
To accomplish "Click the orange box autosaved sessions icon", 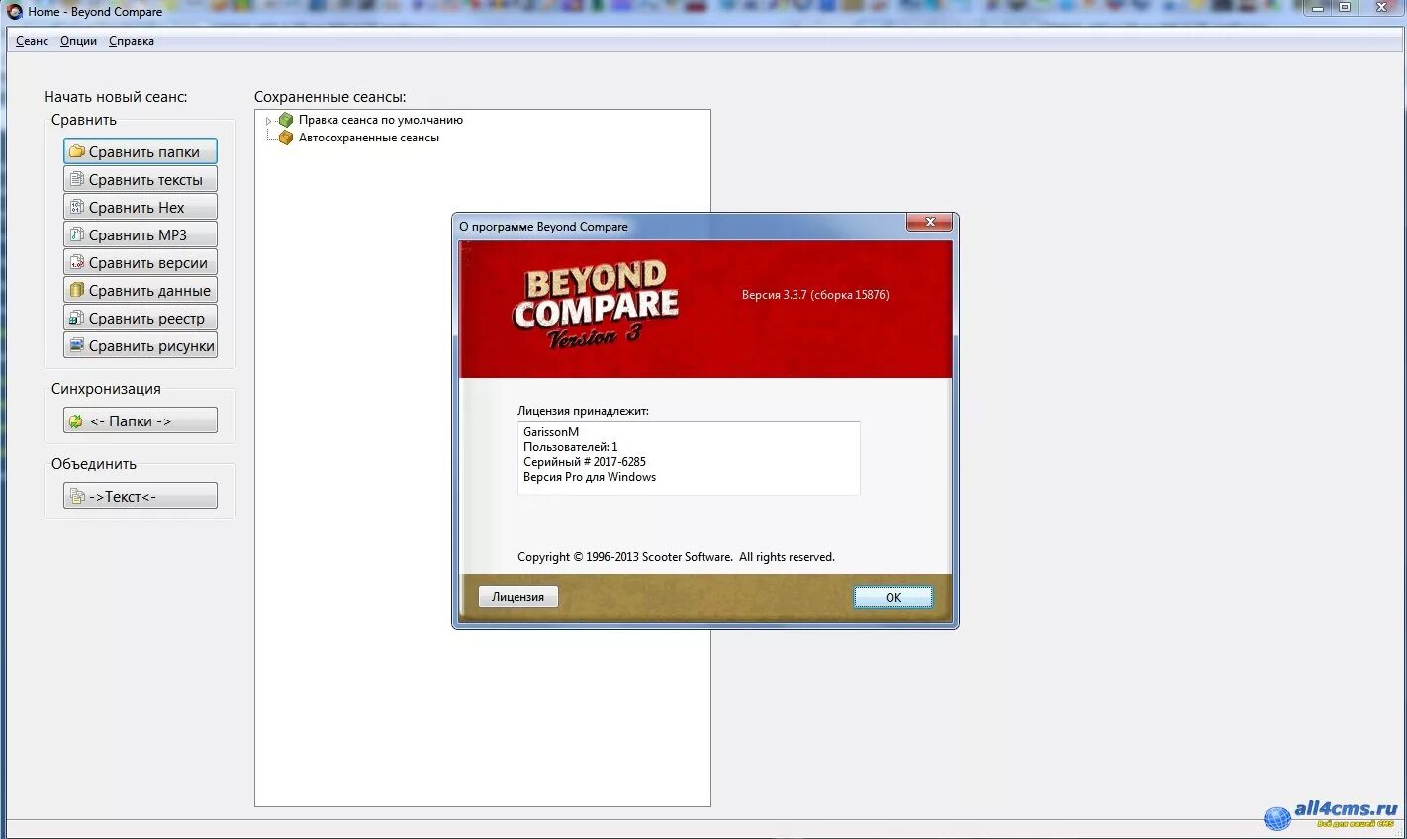I will click(286, 138).
